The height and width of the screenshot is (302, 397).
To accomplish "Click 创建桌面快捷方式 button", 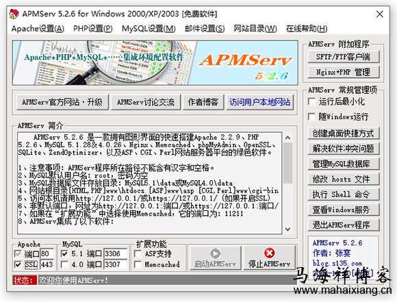I will pyautogui.click(x=344, y=134).
